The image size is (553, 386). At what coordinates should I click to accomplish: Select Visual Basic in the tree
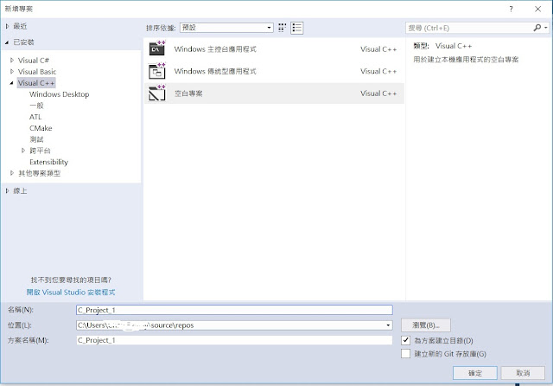point(37,72)
